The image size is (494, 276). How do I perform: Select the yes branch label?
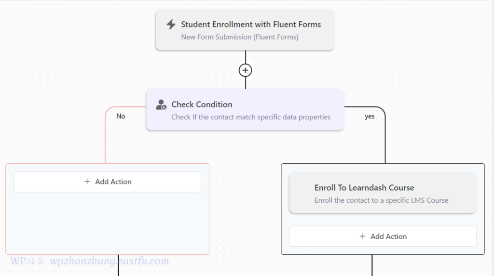point(370,117)
